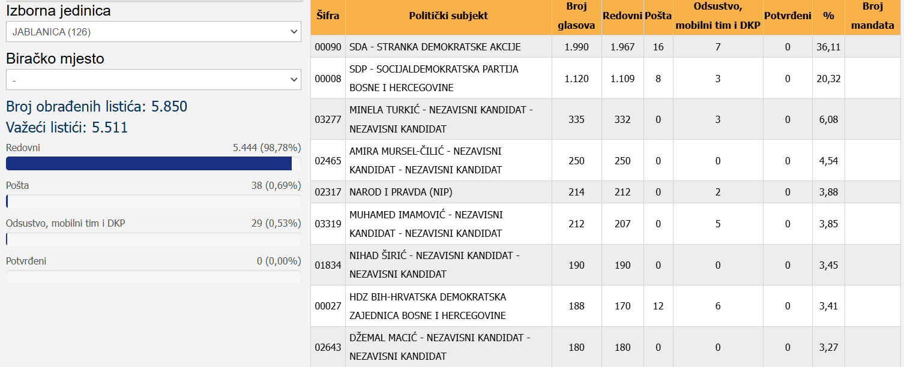The height and width of the screenshot is (367, 904).
Task: Click the Broj glasova column header
Action: (x=576, y=16)
